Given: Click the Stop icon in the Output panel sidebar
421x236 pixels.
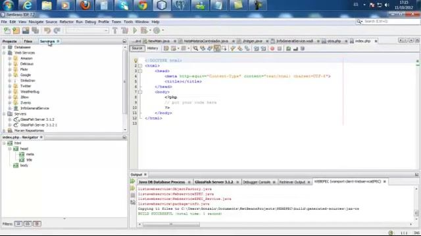Looking at the screenshot, I should (x=133, y=195).
